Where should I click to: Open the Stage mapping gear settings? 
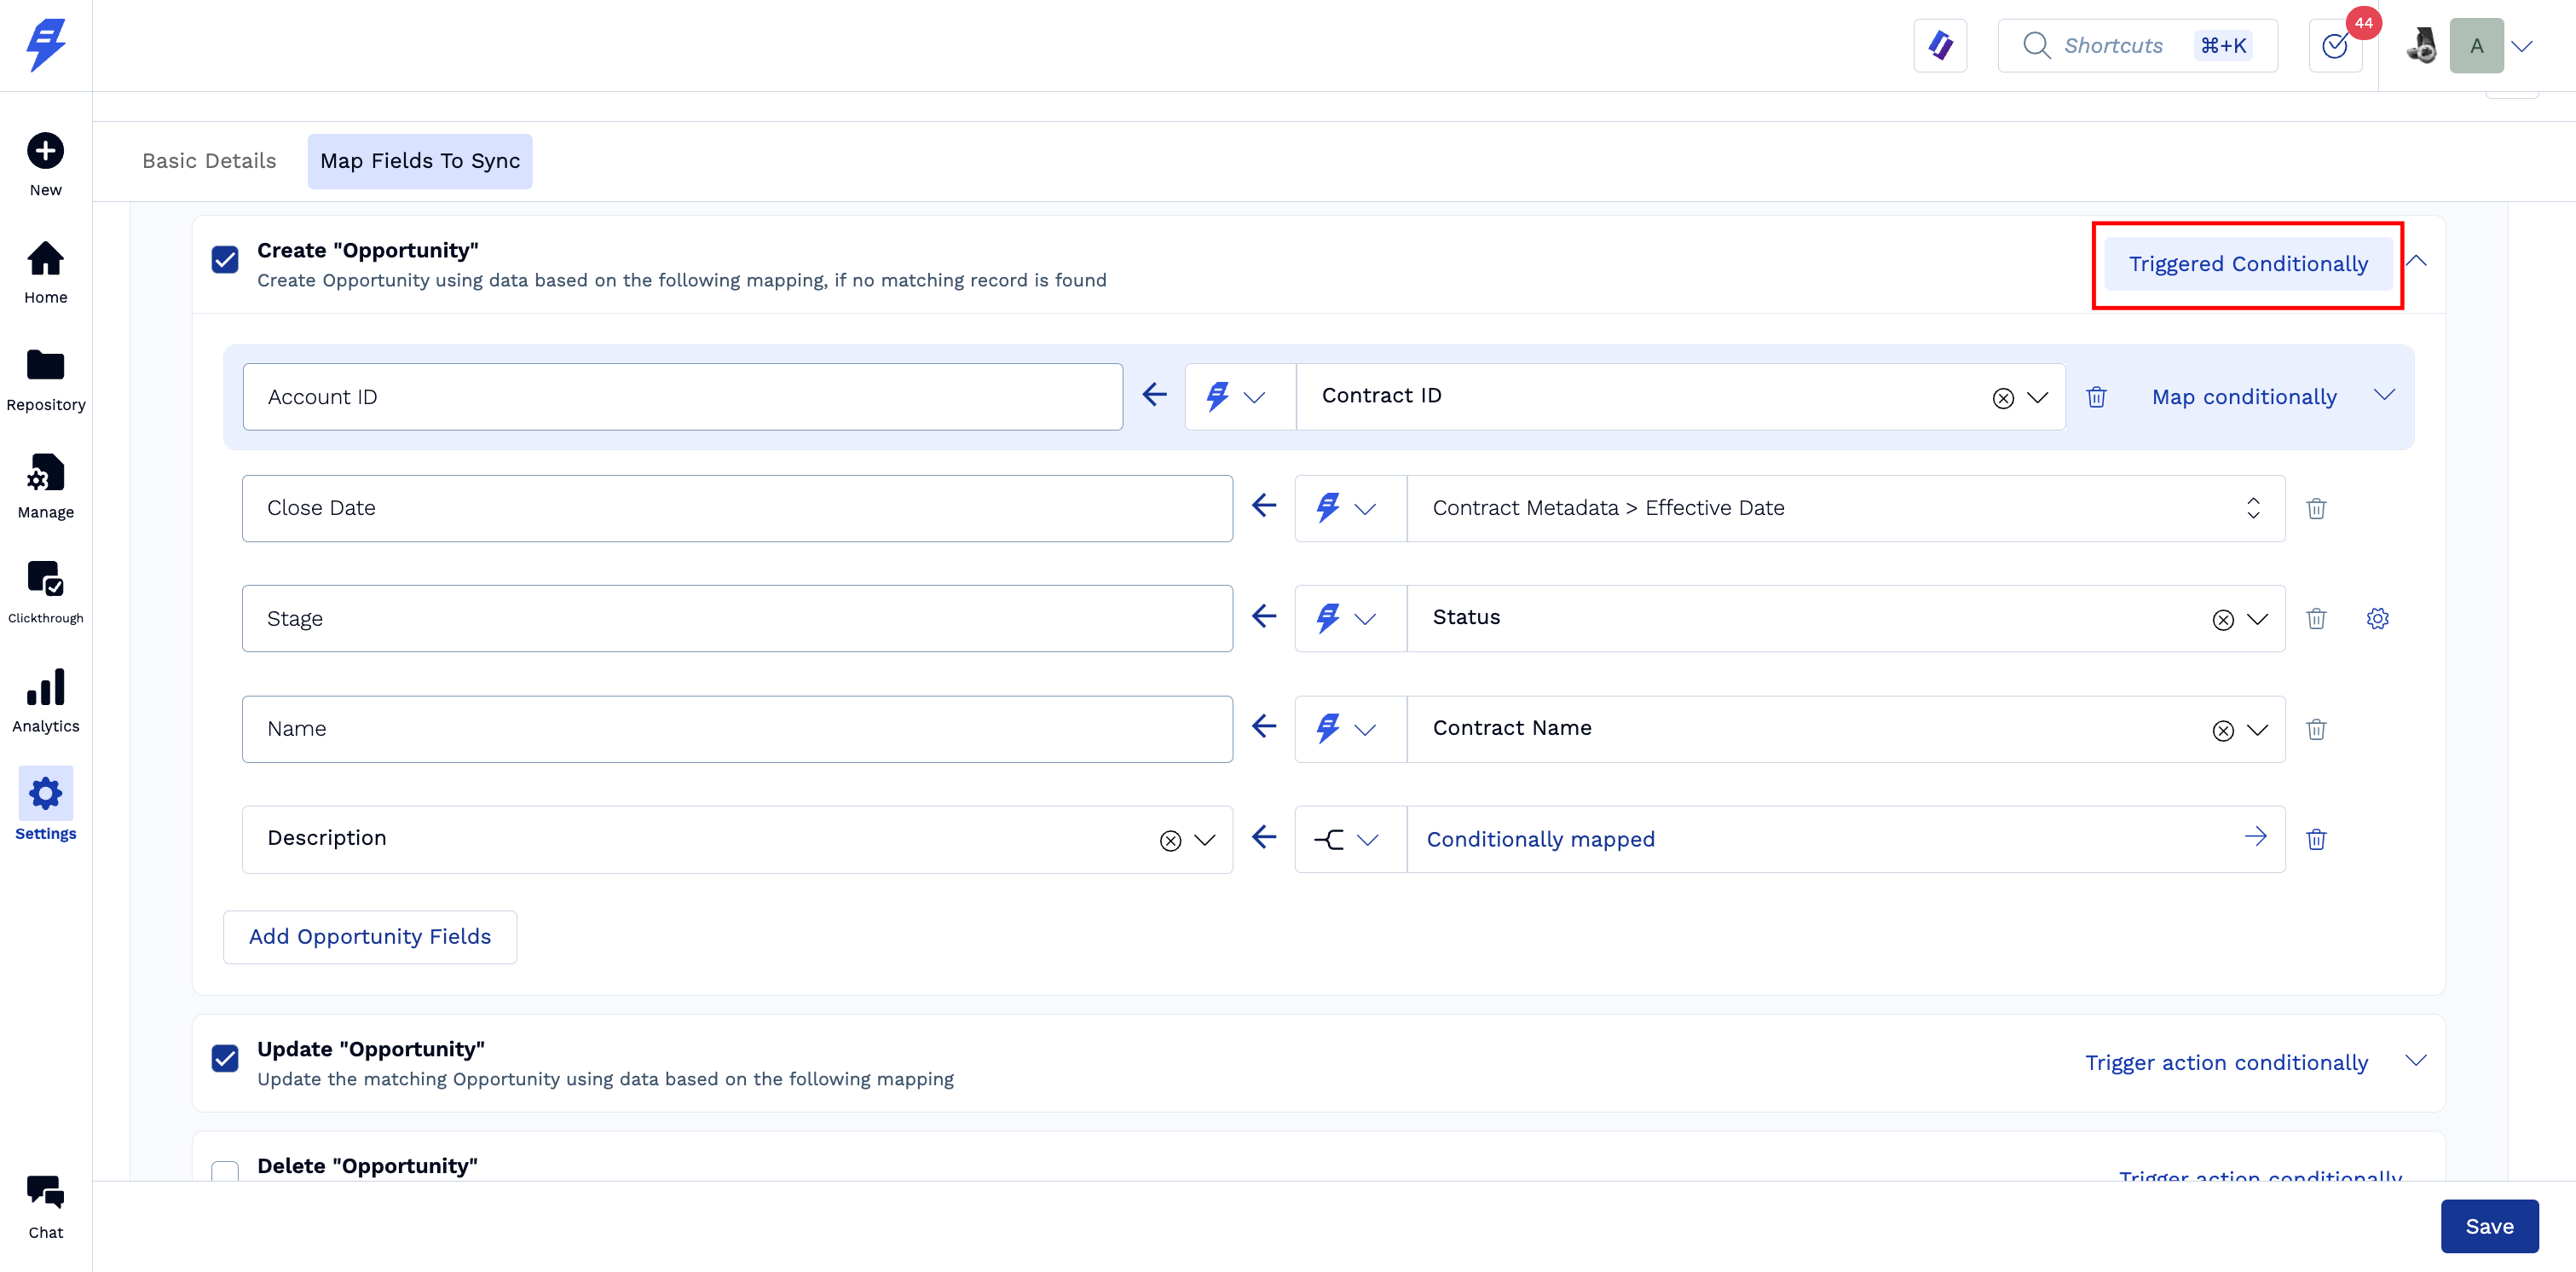(2377, 619)
